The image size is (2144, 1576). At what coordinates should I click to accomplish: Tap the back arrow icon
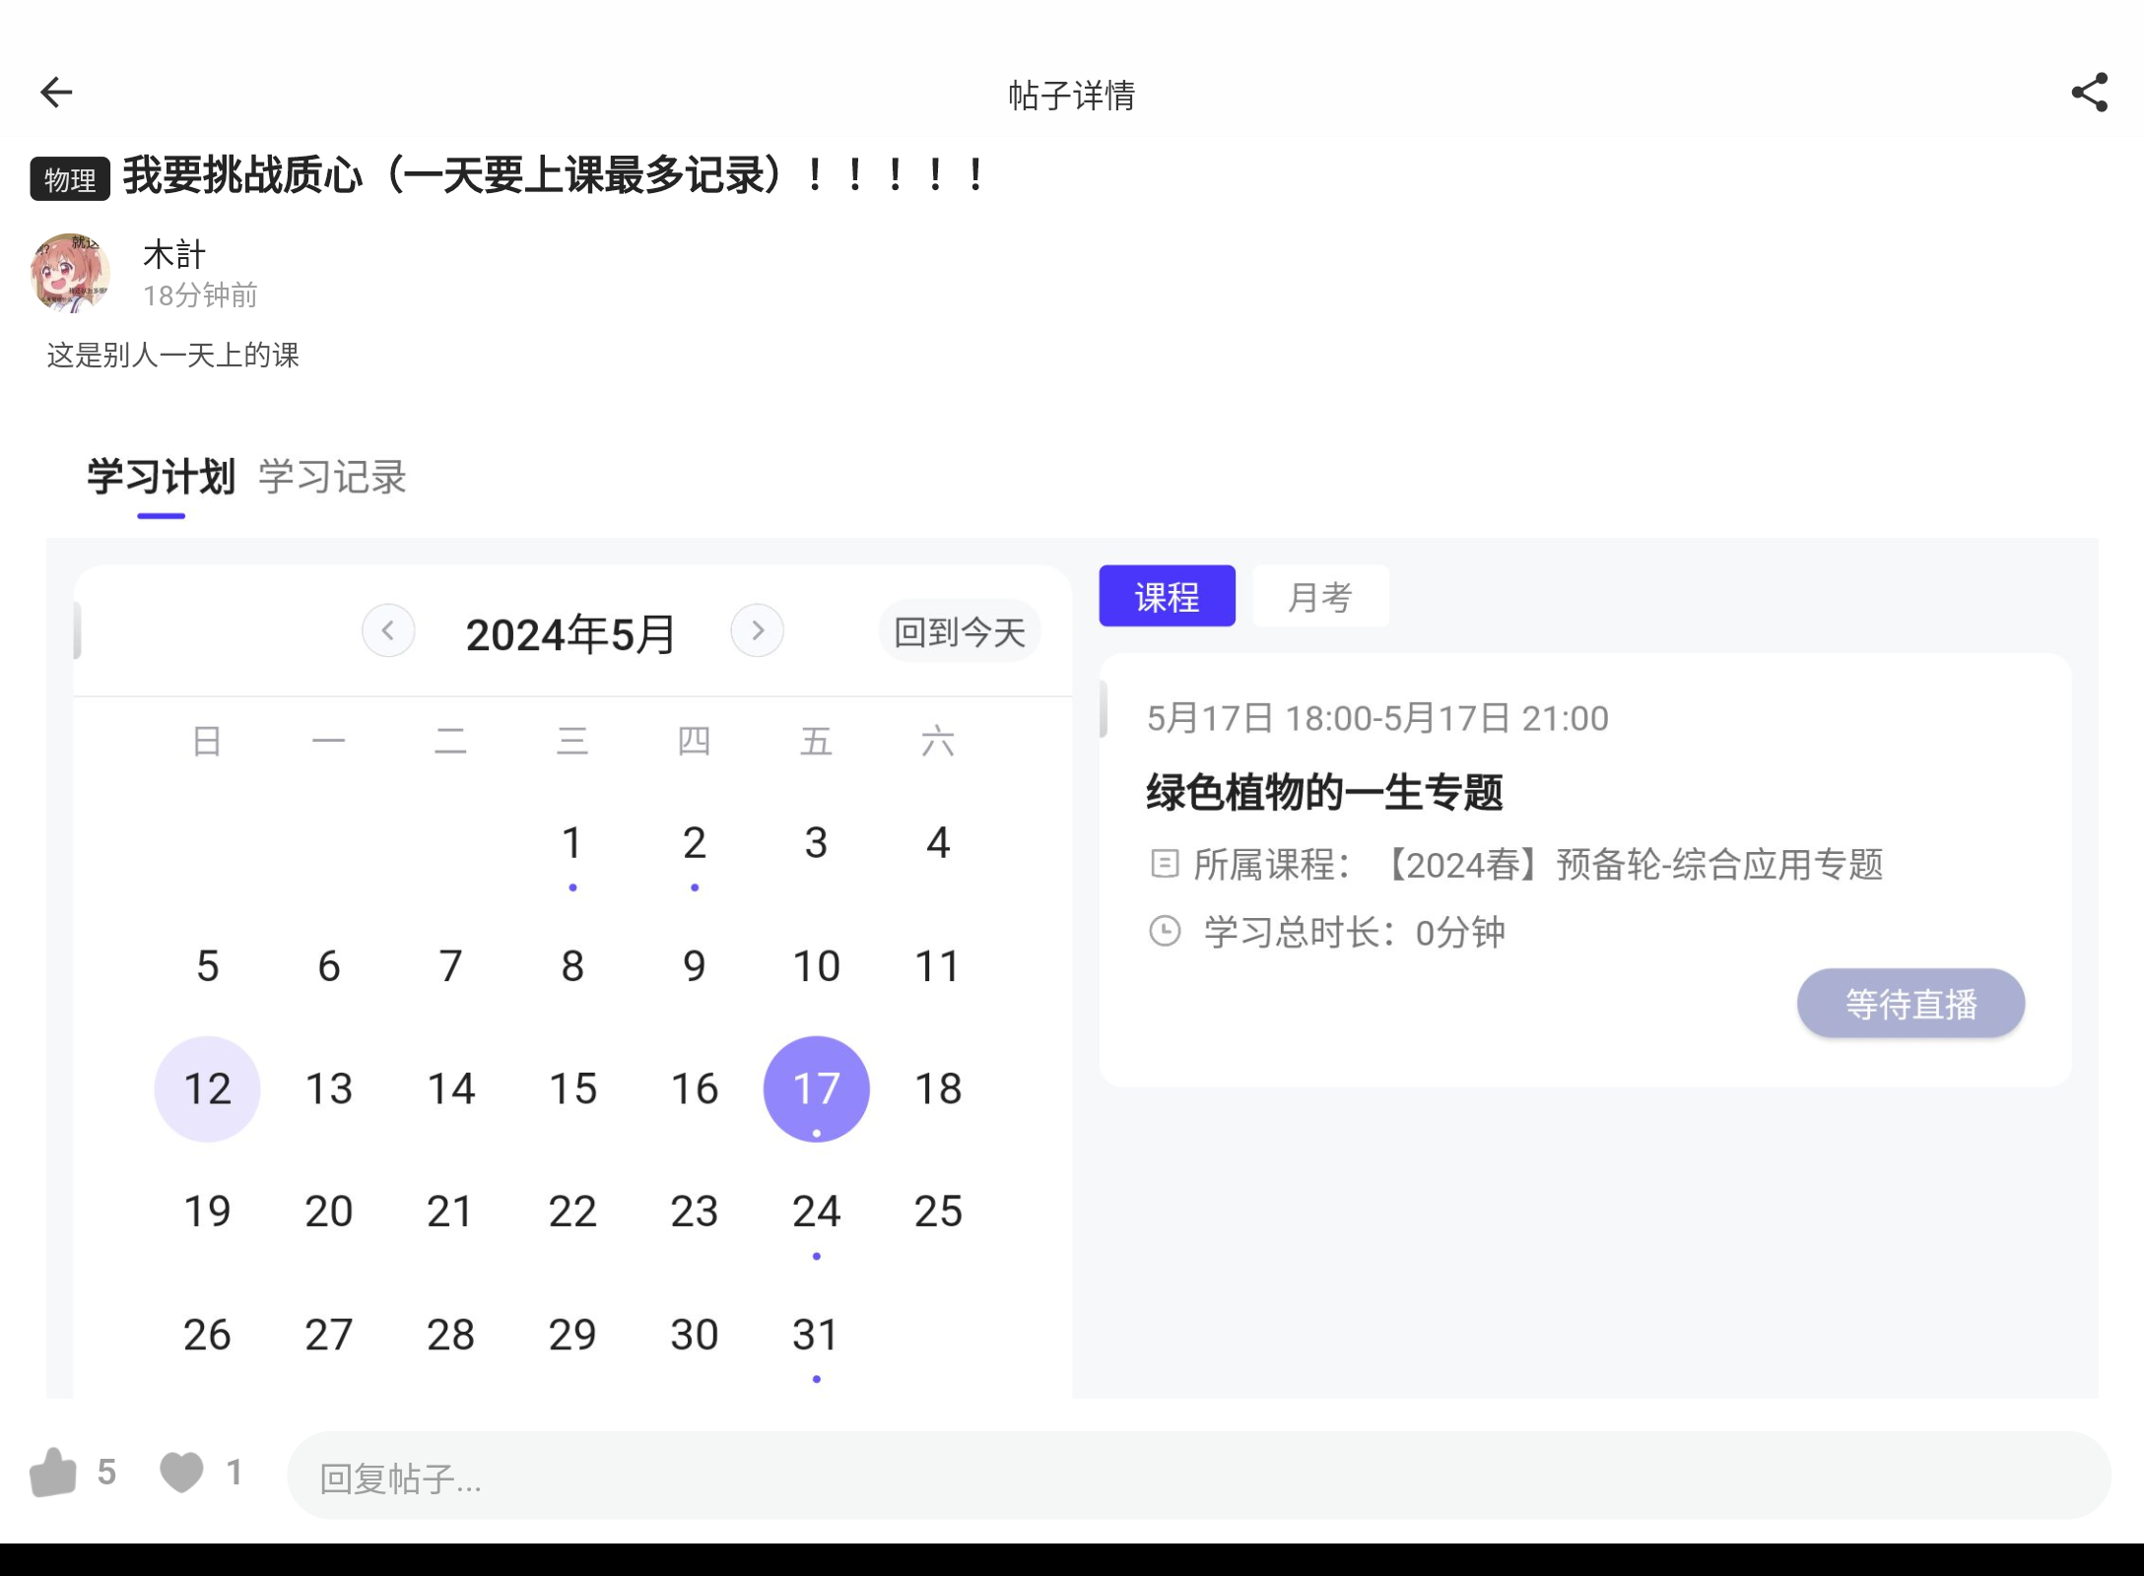pyautogui.click(x=56, y=93)
